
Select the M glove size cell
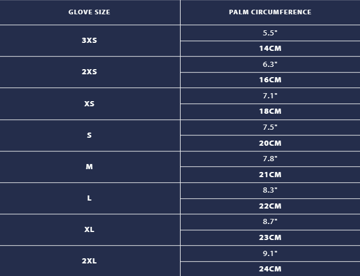tap(89, 166)
